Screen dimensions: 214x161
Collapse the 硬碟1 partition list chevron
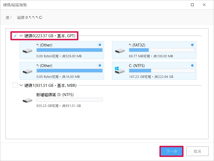tap(21, 85)
